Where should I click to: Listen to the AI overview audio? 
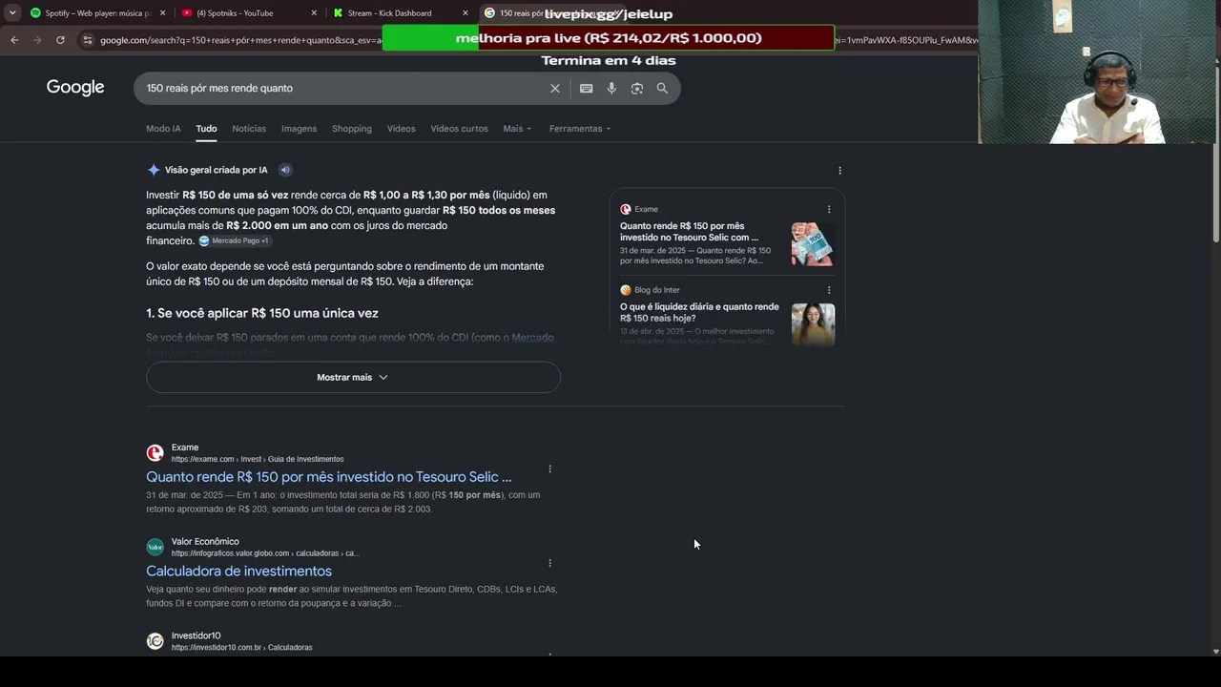click(x=285, y=170)
